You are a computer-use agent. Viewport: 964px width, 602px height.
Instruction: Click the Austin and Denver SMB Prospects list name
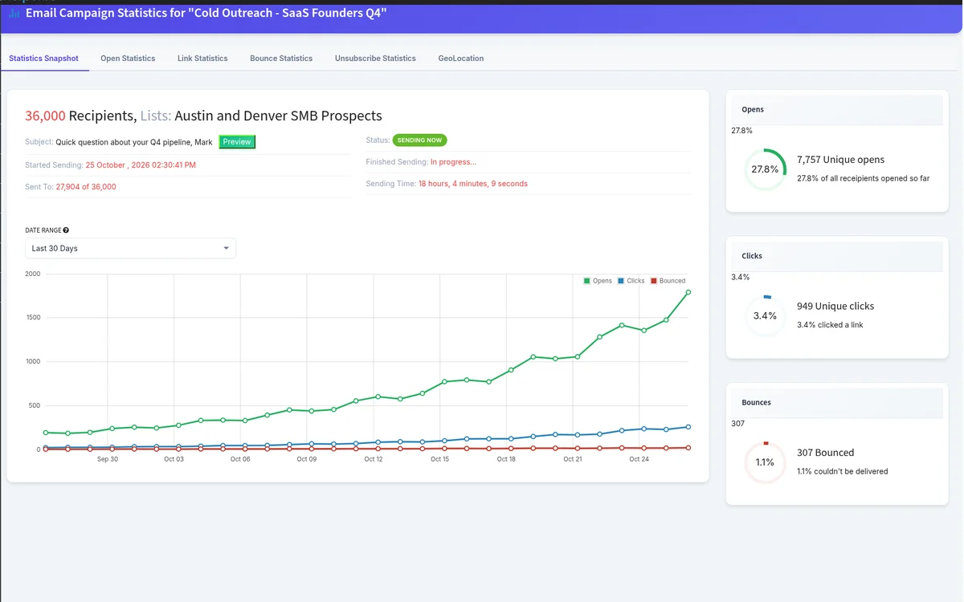[x=278, y=116]
